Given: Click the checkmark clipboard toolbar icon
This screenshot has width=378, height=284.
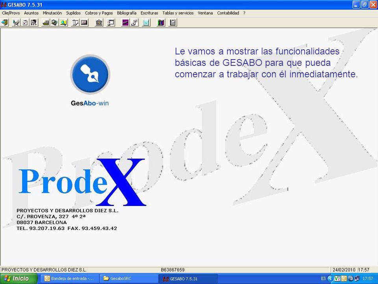Looking at the screenshot, I should point(25,23).
